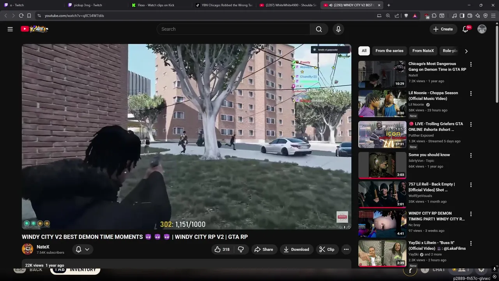Open more actions menu below video

click(x=346, y=249)
